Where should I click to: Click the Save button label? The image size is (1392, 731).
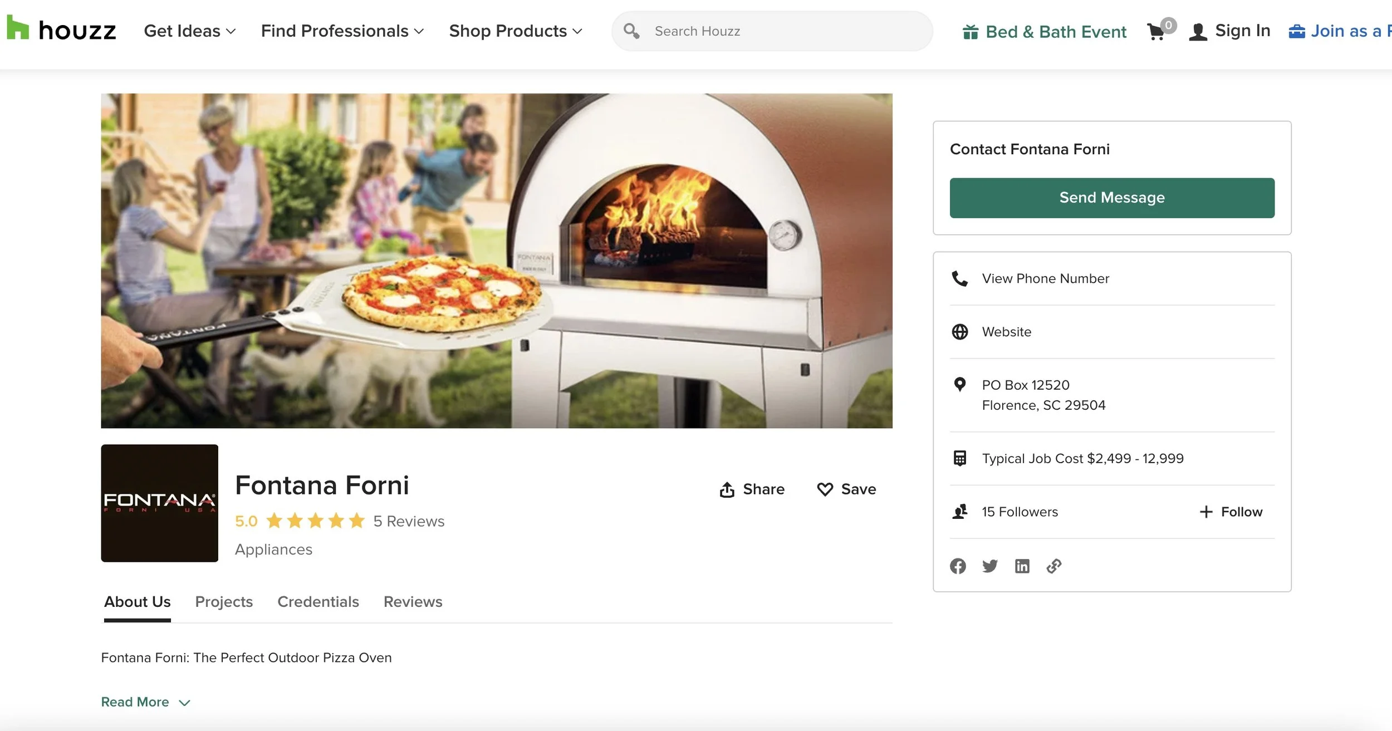coord(858,489)
